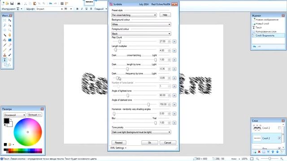Select the Paintbrush tool
This screenshot has width=287, height=161.
pyautogui.click(x=5, y=45)
